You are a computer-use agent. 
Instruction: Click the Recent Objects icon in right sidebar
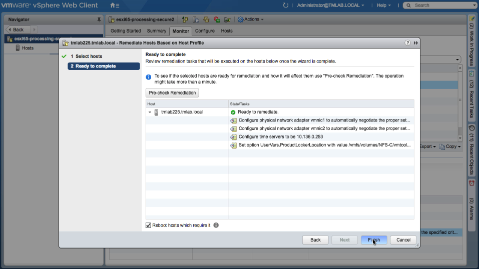click(471, 128)
